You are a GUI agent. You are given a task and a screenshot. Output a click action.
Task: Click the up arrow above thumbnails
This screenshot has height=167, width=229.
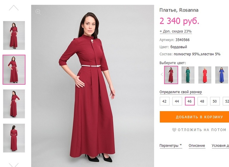(14, 8)
